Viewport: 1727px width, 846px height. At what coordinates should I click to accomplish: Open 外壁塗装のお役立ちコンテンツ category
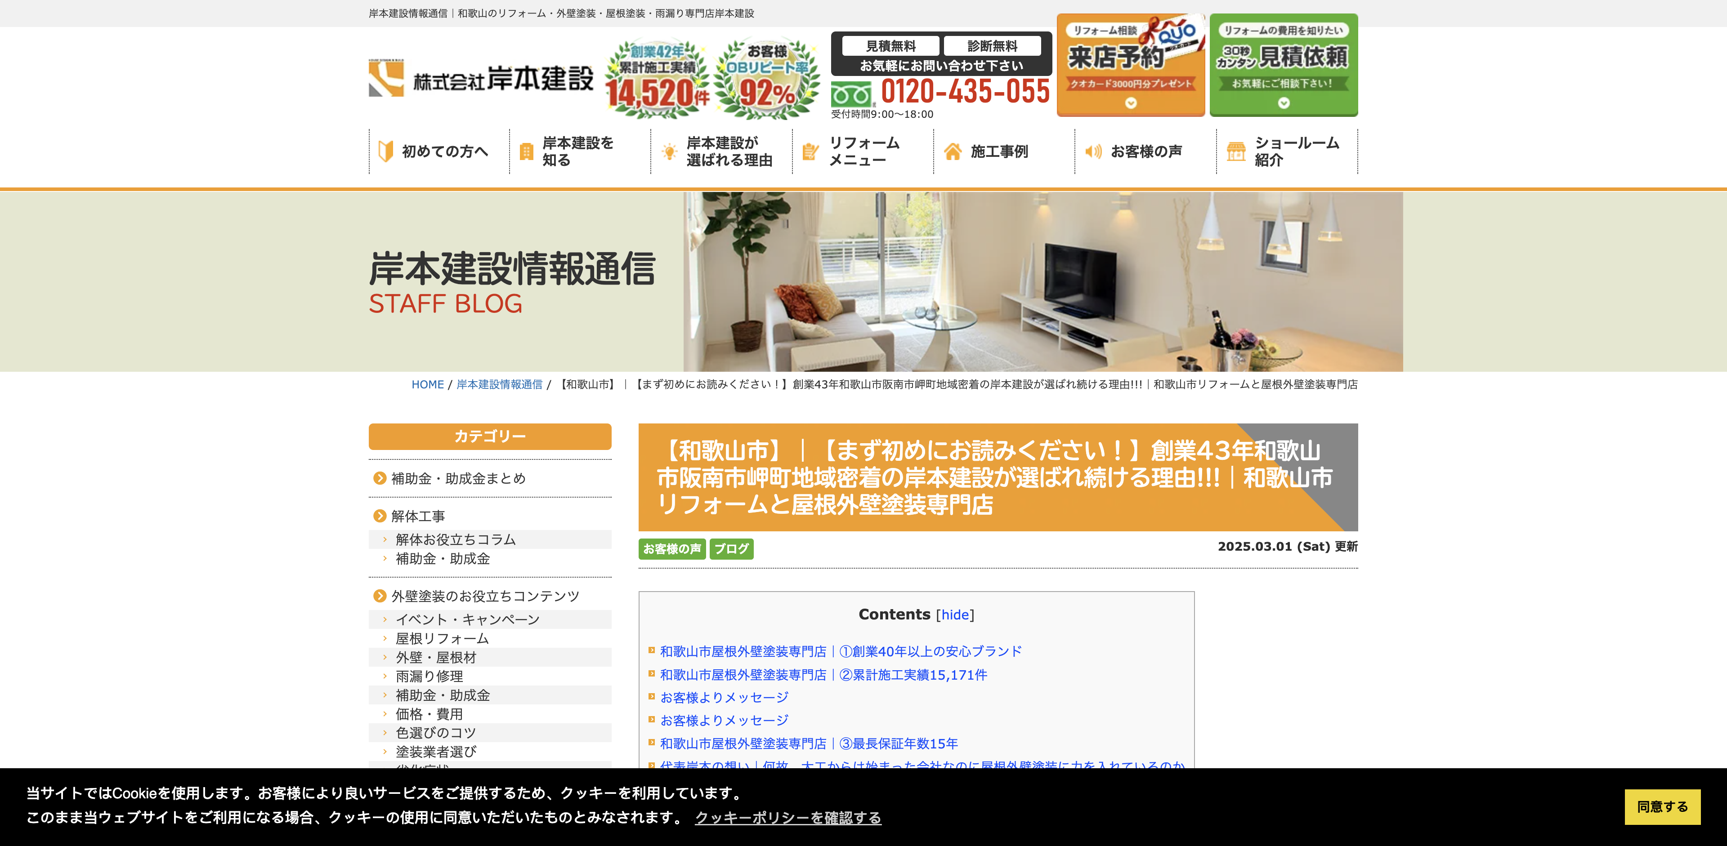485,596
